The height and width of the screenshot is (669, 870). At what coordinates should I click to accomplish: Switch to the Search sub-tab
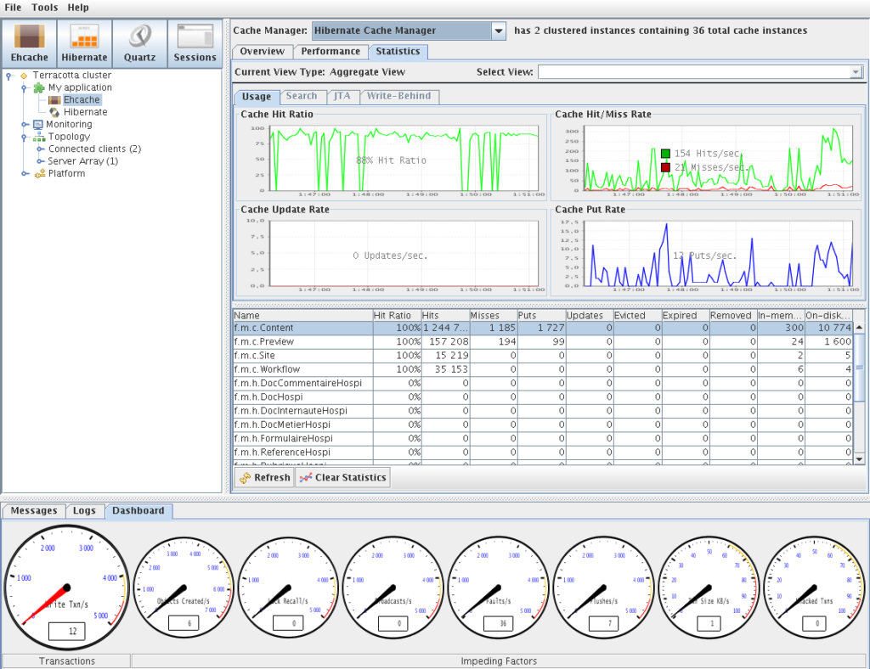click(x=302, y=96)
